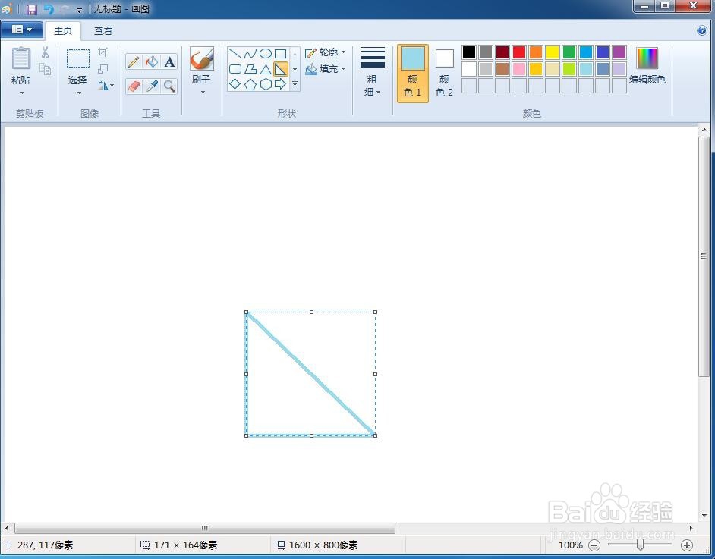The width and height of the screenshot is (715, 559).
Task: Click the Resize icon in Image group
Action: tap(103, 69)
